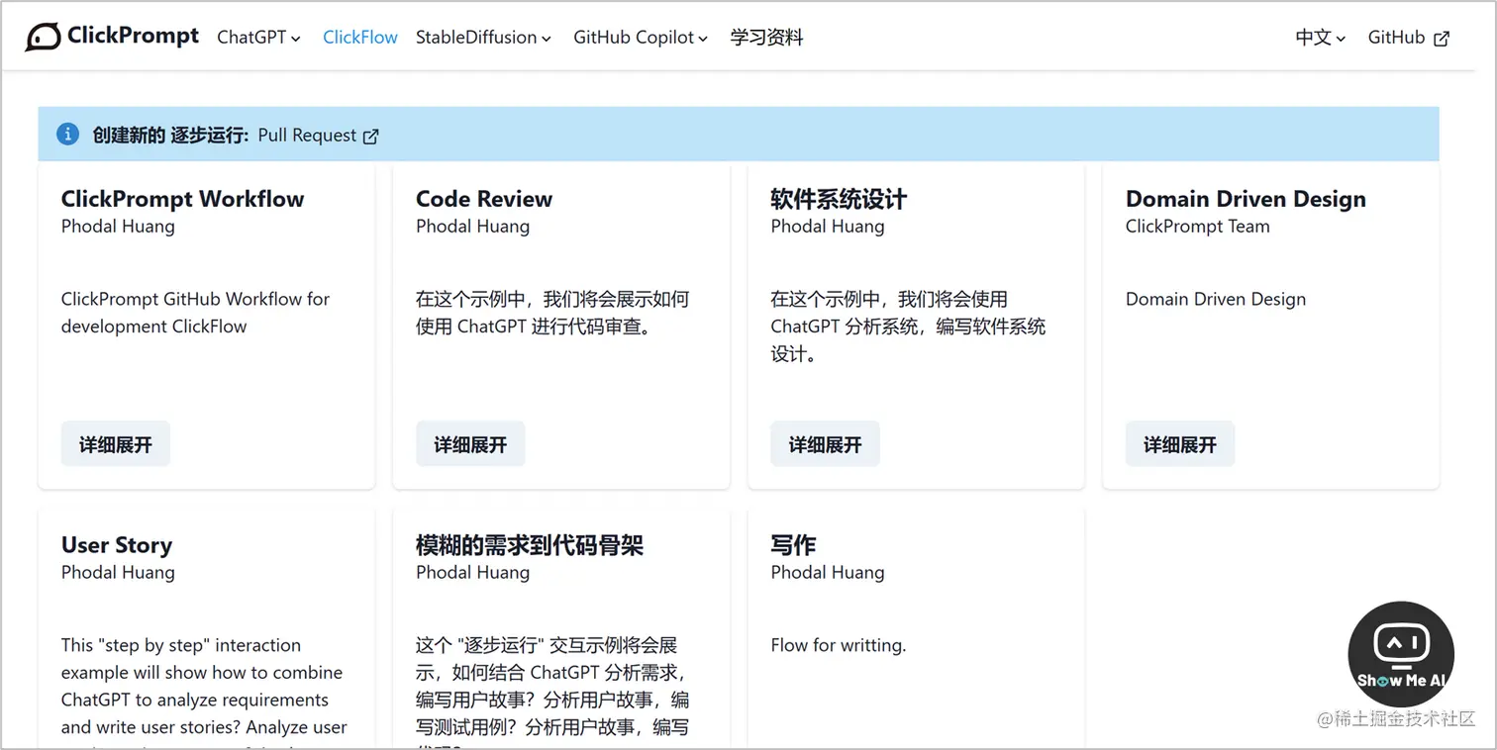Click 'Domain Driven Design' description under ClickPrompt Team
Screen dimensions: 1497x750
tap(1216, 300)
